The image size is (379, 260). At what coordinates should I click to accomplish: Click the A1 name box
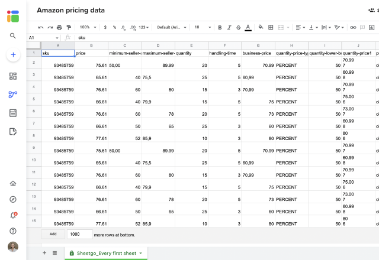coord(43,38)
